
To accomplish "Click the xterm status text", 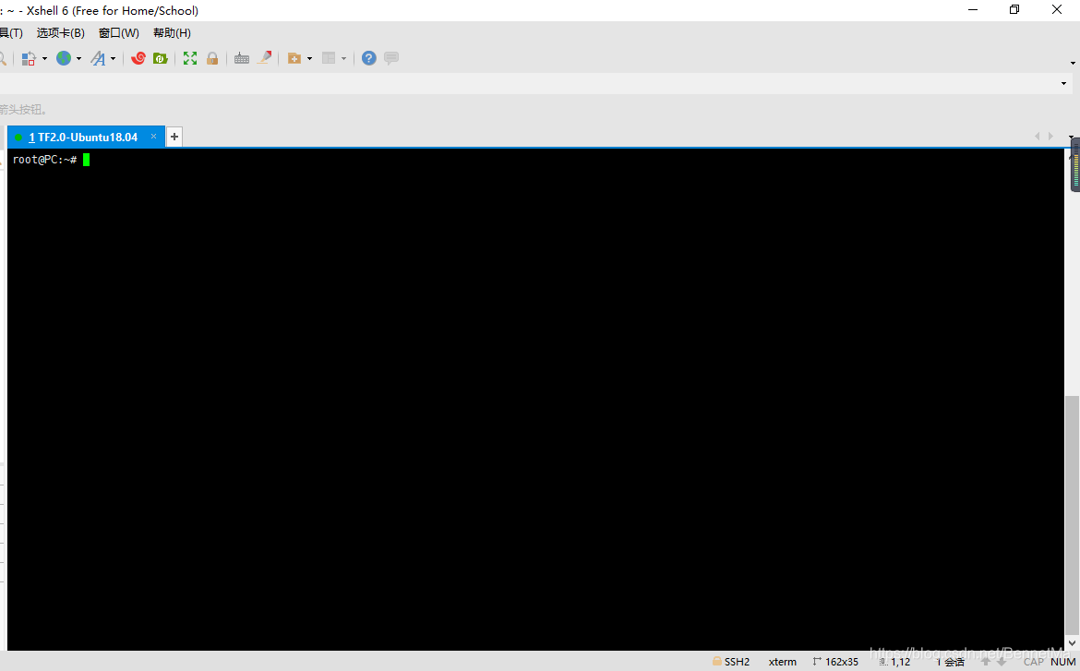I will [783, 662].
